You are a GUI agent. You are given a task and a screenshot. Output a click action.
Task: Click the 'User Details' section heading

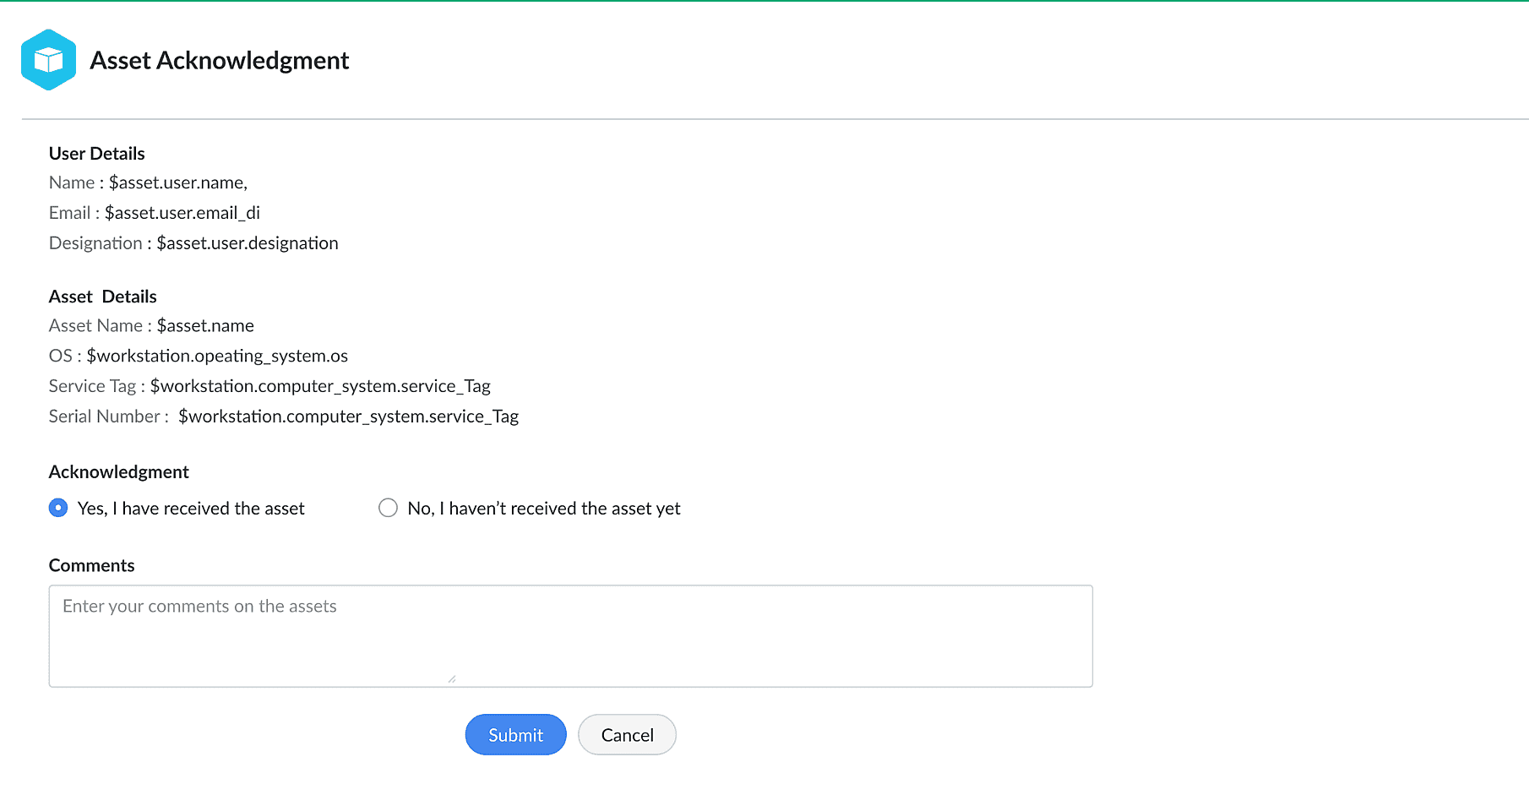pos(96,153)
